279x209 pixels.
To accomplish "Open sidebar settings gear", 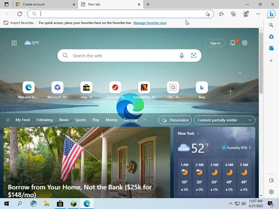I will tap(271, 192).
